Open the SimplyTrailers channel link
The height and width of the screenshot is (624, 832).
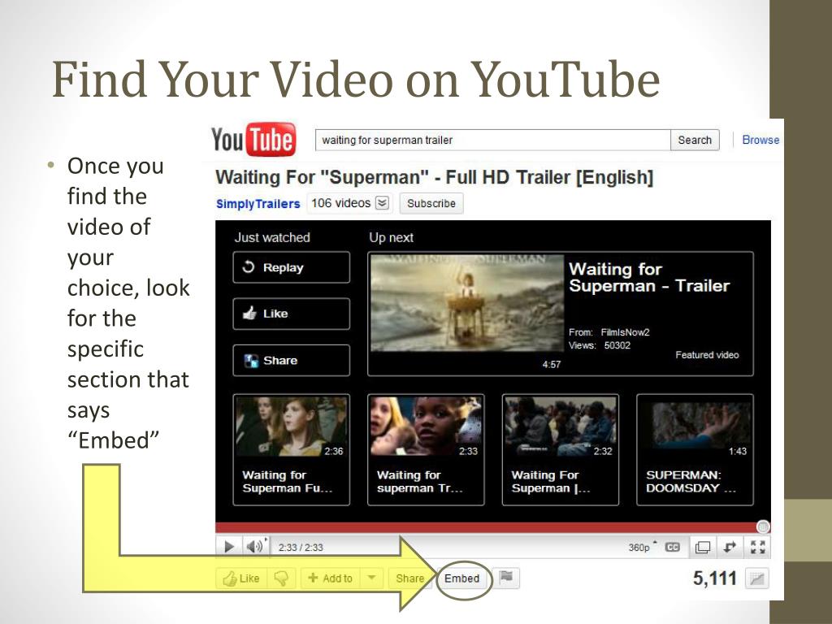click(x=258, y=204)
